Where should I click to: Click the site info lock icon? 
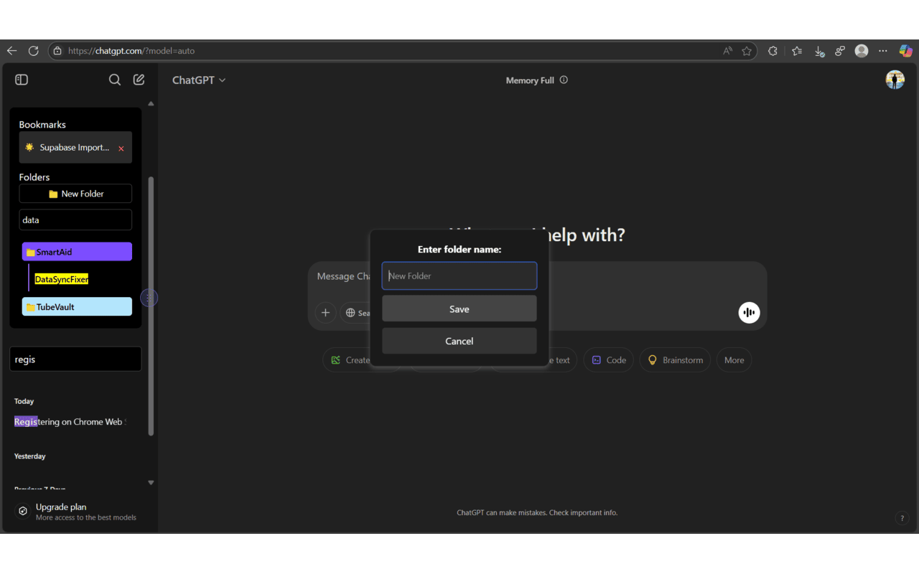pos(57,51)
